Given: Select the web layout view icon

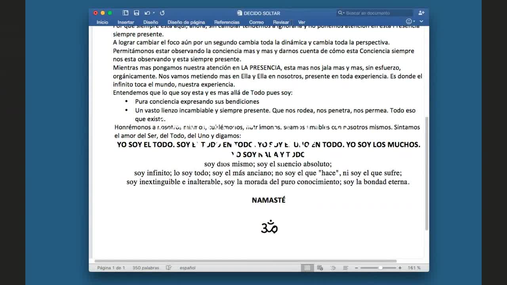Looking at the screenshot, I should pyautogui.click(x=320, y=268).
